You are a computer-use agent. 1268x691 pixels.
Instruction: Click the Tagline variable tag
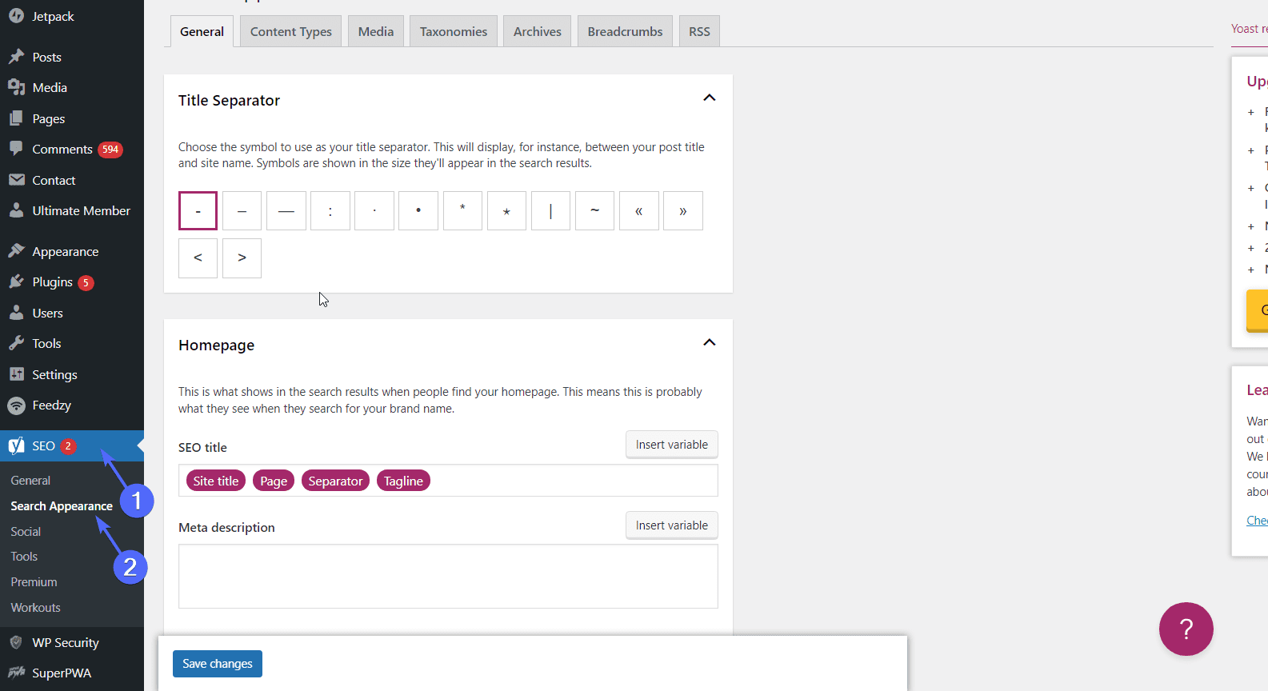click(x=403, y=481)
